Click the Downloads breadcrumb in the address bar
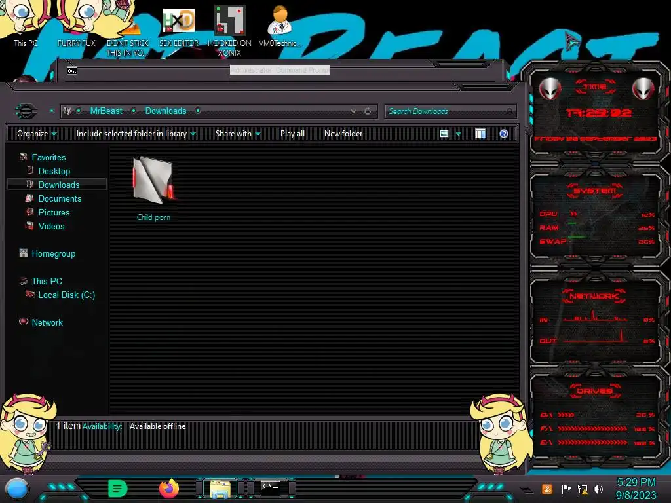Image resolution: width=671 pixels, height=503 pixels. [x=166, y=111]
